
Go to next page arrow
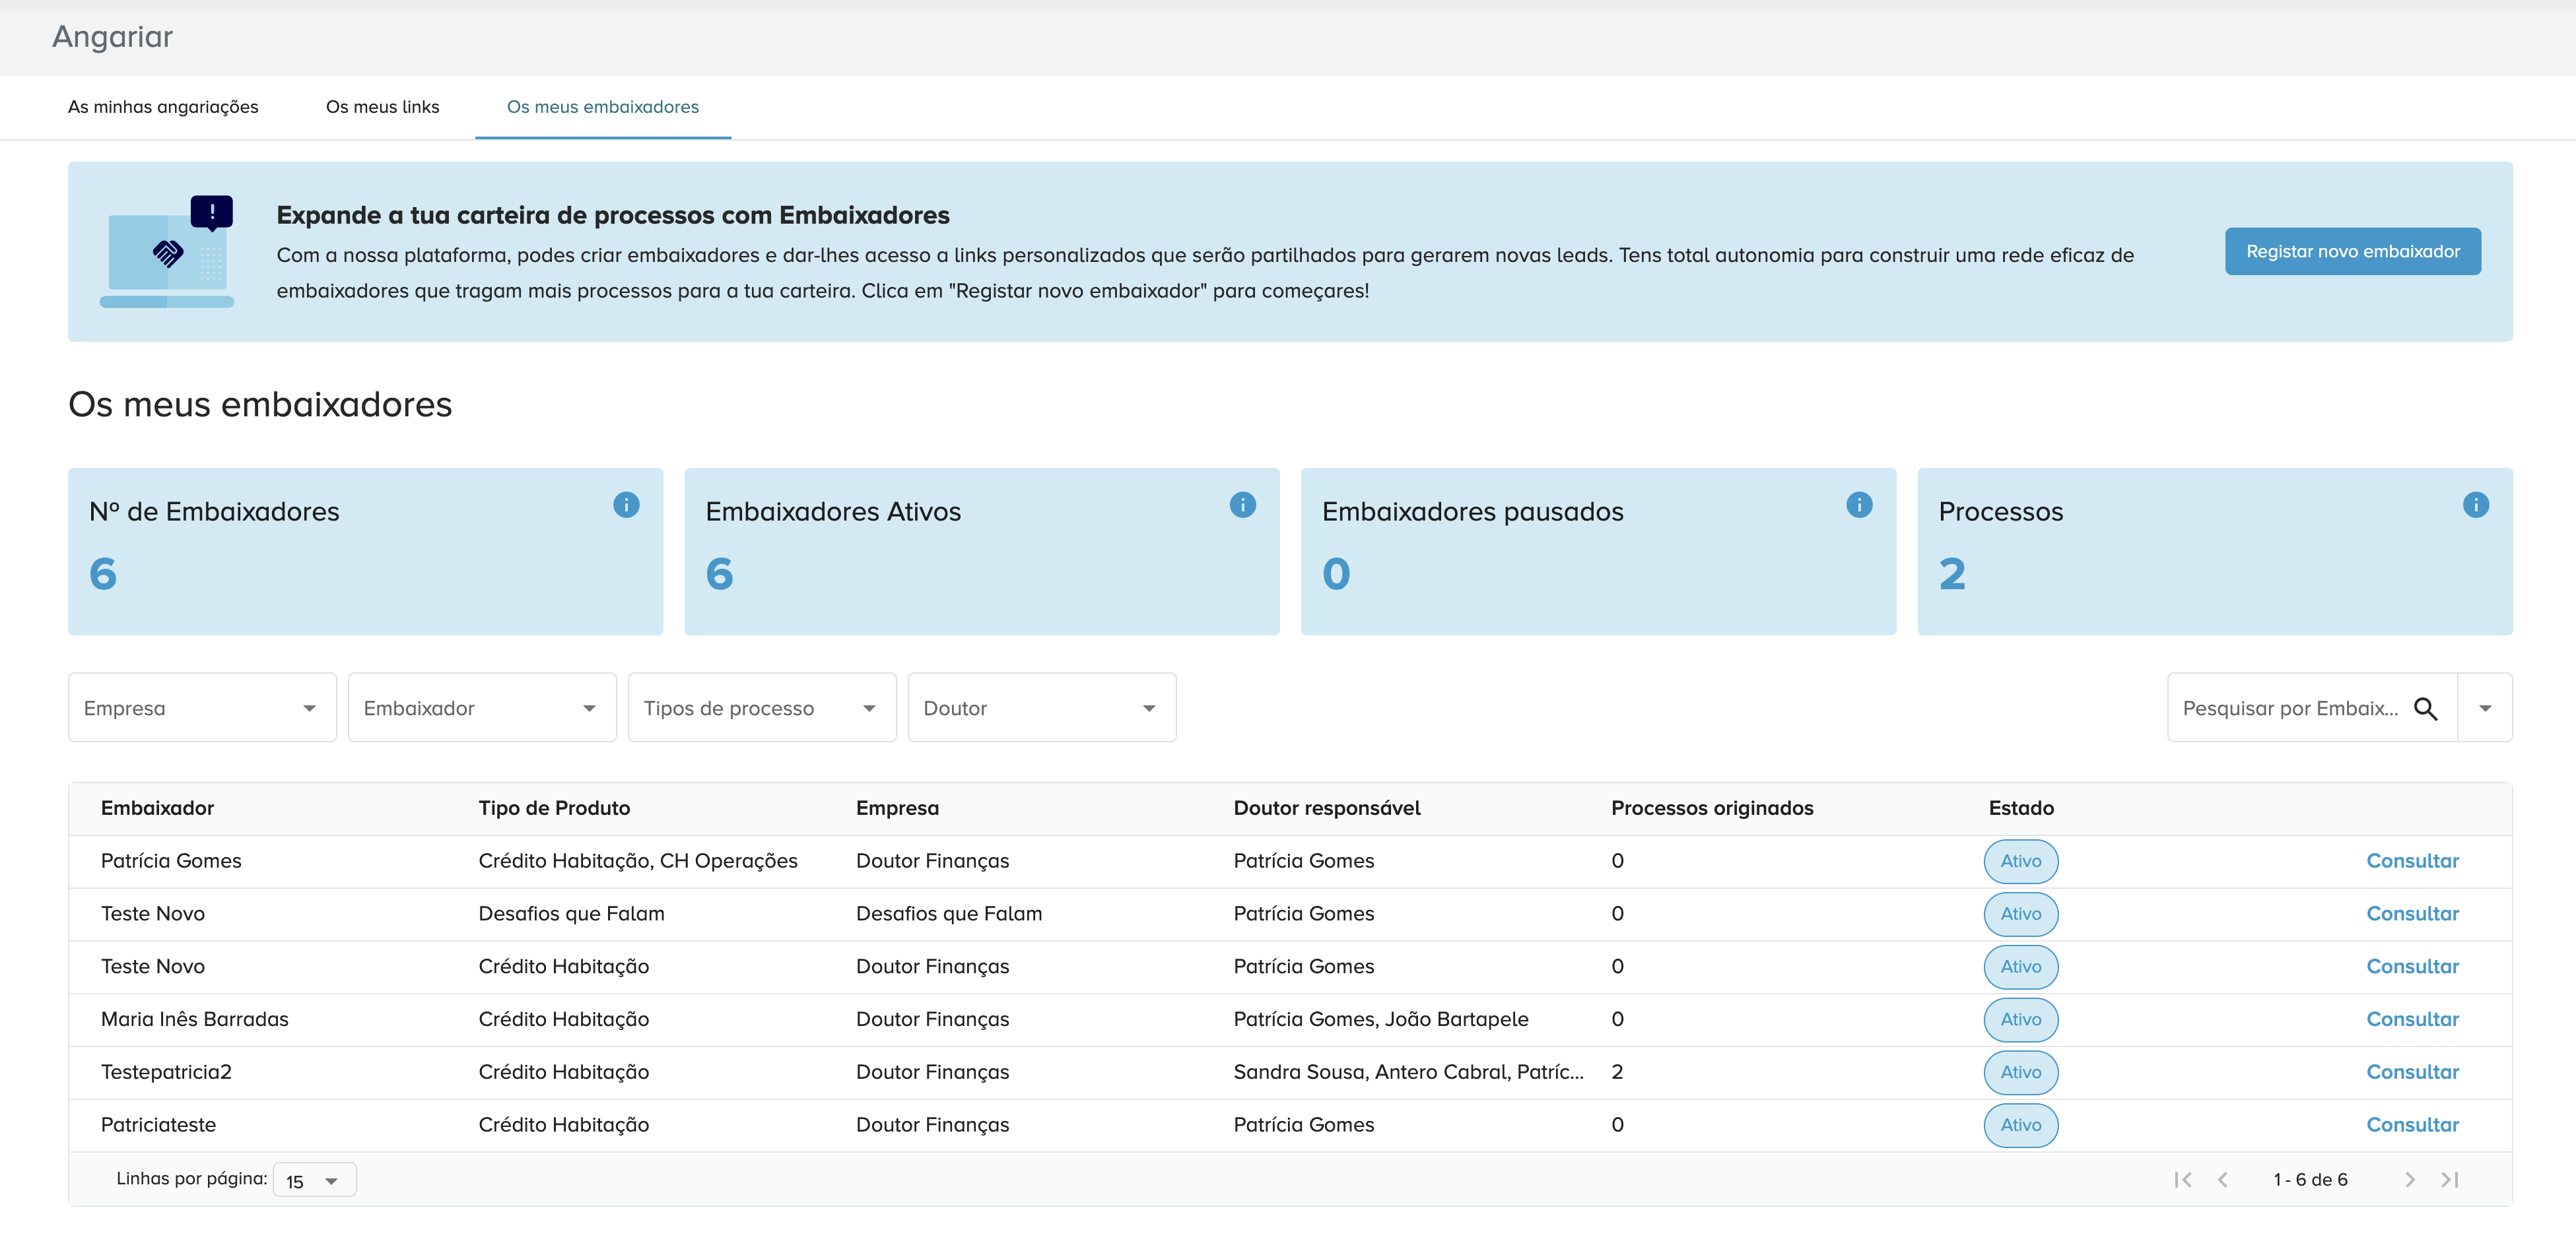tap(2409, 1179)
